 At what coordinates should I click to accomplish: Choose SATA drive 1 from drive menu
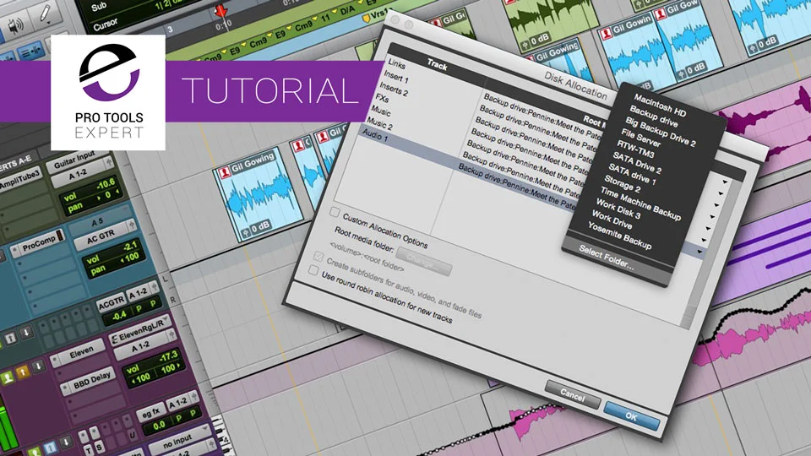pos(632,174)
